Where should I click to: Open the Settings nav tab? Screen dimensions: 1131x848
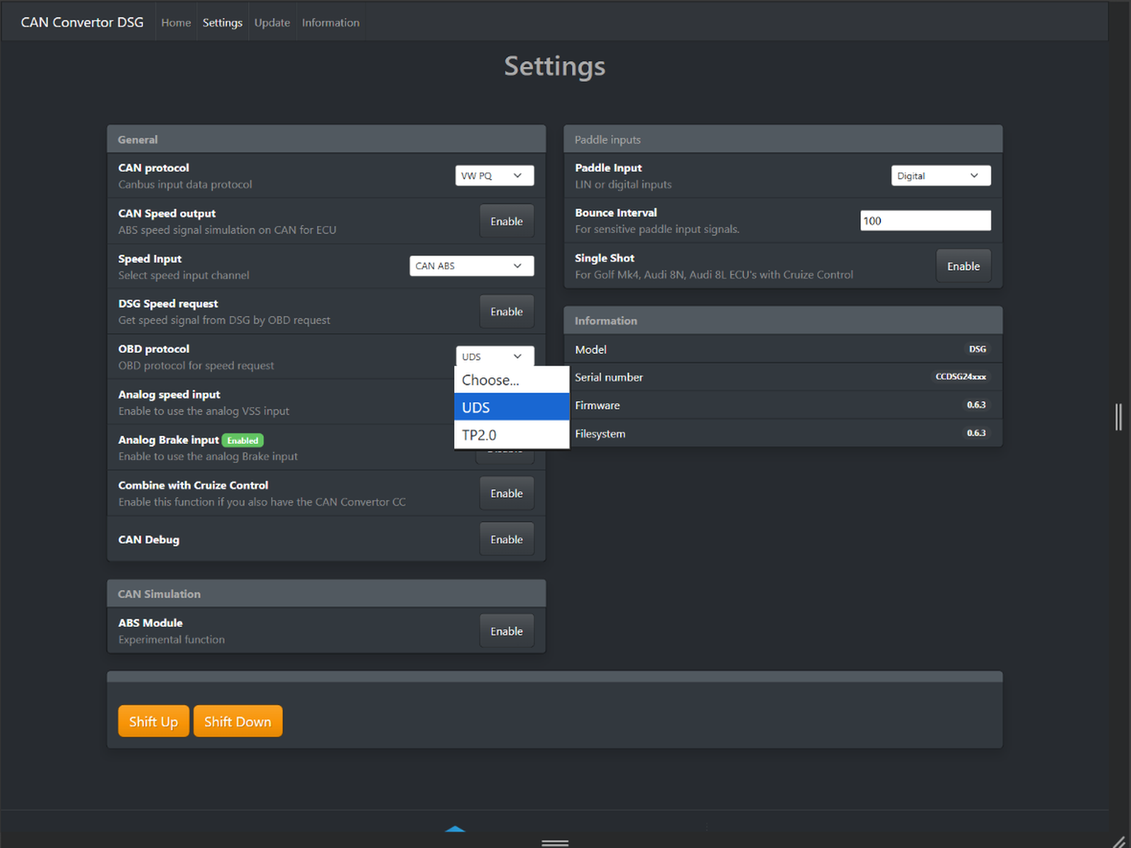[222, 23]
